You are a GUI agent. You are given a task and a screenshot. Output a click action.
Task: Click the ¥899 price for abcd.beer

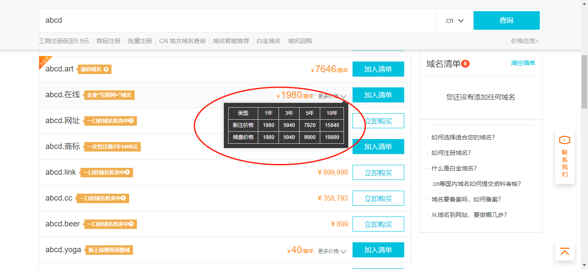click(340, 224)
